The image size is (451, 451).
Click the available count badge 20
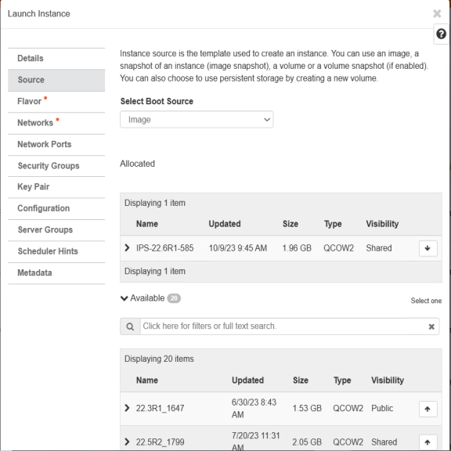(174, 298)
